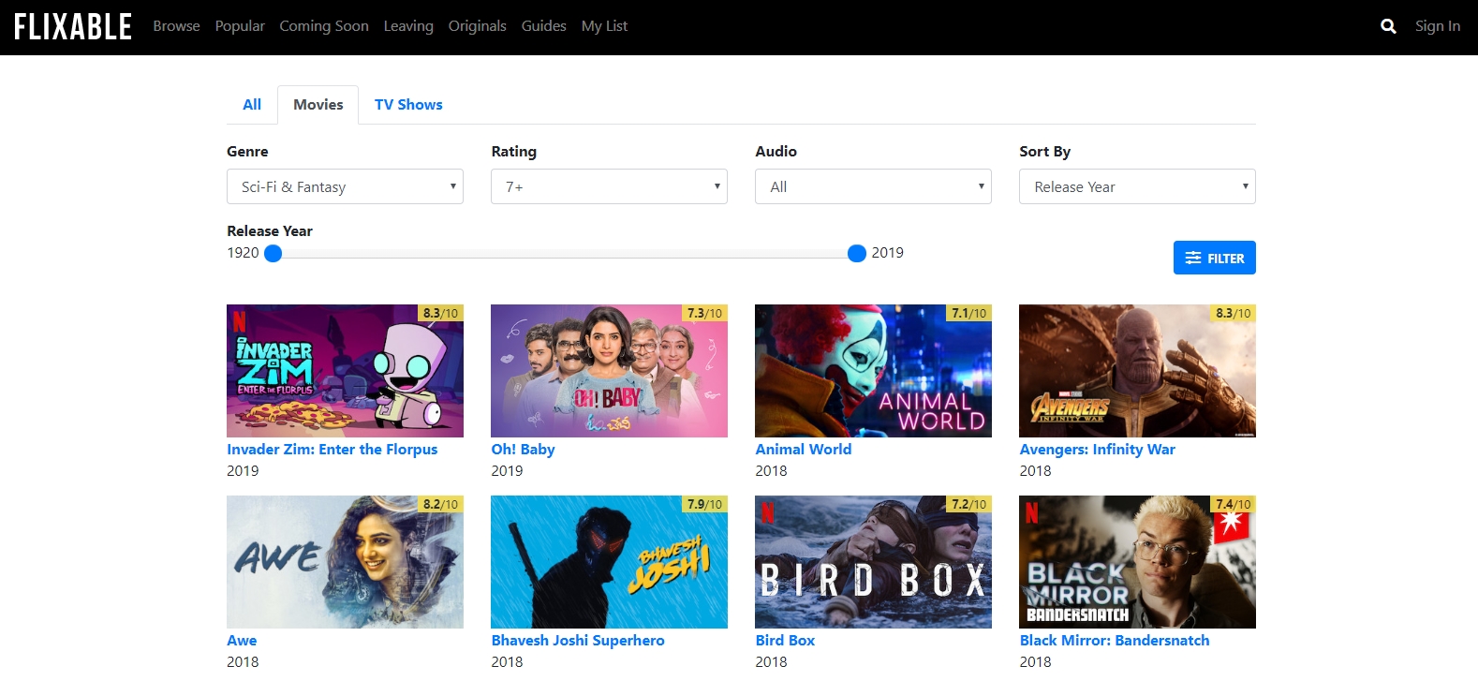Select the Movies tab
Screen dimensions: 1478x681
tap(318, 105)
